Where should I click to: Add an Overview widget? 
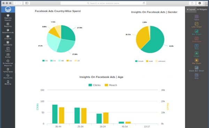(x=196, y=39)
